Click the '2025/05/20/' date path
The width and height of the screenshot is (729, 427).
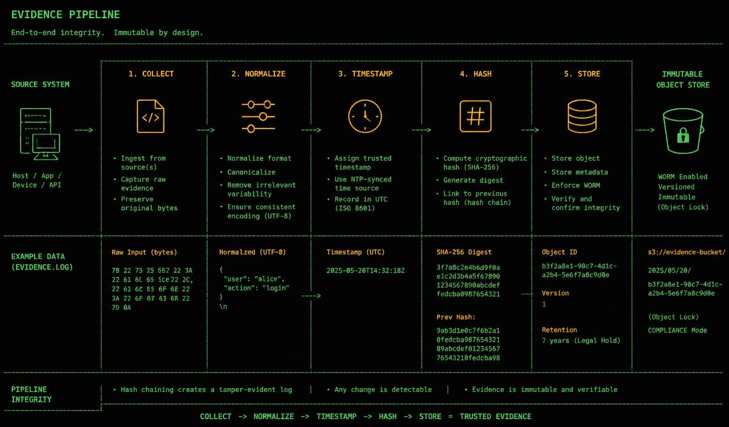(669, 271)
